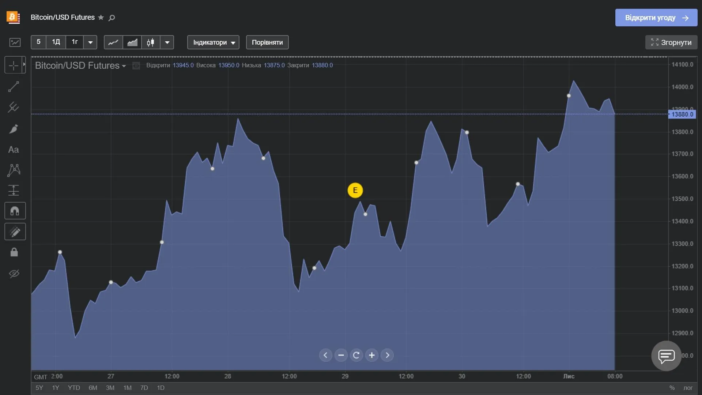Image resolution: width=702 pixels, height=395 pixels.
Task: Open the chart style dropdown arrow
Action: coord(167,42)
